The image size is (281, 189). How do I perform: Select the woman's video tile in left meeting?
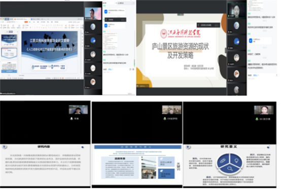coord(93,13)
